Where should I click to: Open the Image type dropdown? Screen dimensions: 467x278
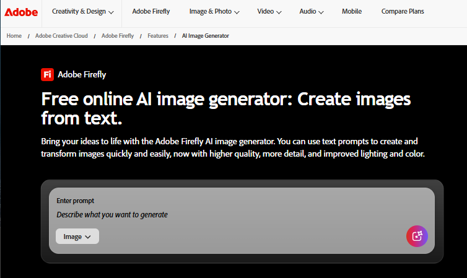77,237
